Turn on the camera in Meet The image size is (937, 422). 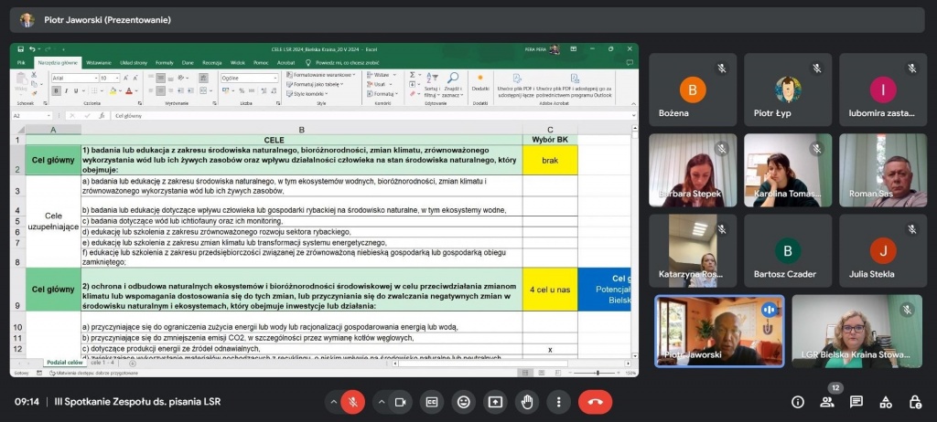coord(401,402)
